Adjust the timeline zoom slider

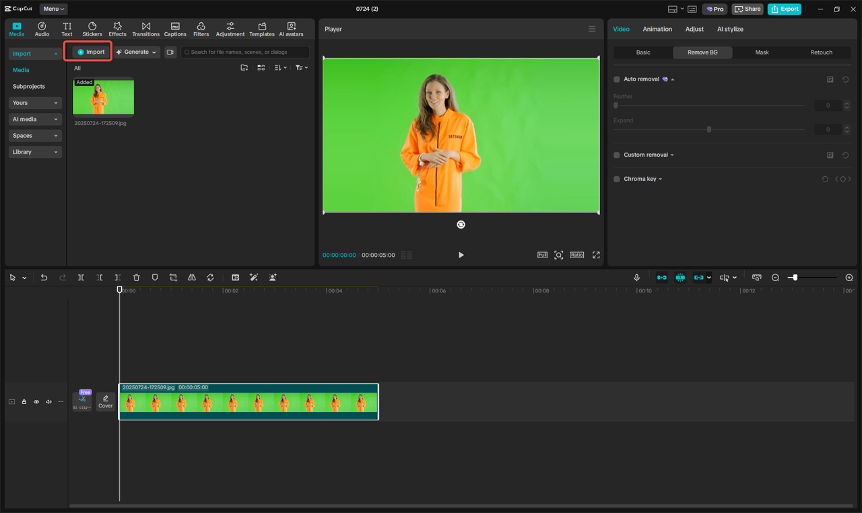(795, 278)
